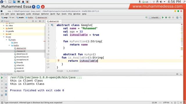Image resolution: width=186 pixels, height=104 pixels.
Task: Click is_Available() breadcrumb below the editor
Action: pos(72,71)
